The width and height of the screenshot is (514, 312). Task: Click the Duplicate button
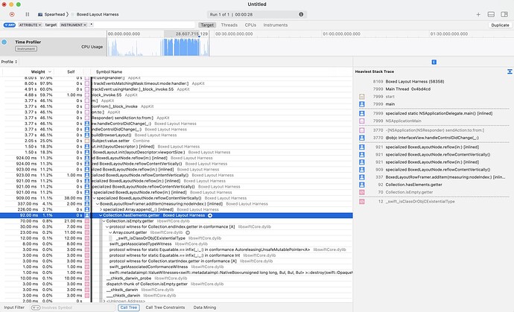tap(501, 25)
